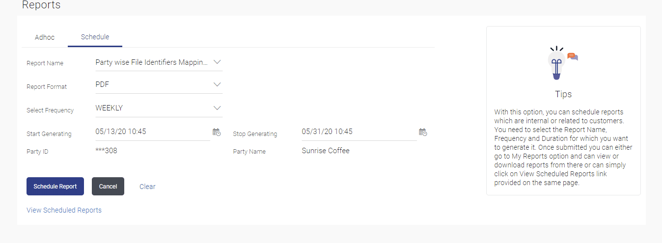
Task: Click the Cancel button
Action: point(108,187)
